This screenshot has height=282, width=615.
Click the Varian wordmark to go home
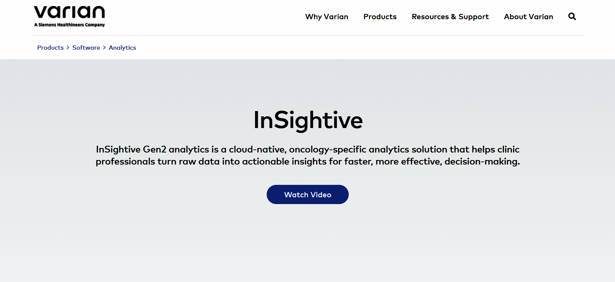69,12
